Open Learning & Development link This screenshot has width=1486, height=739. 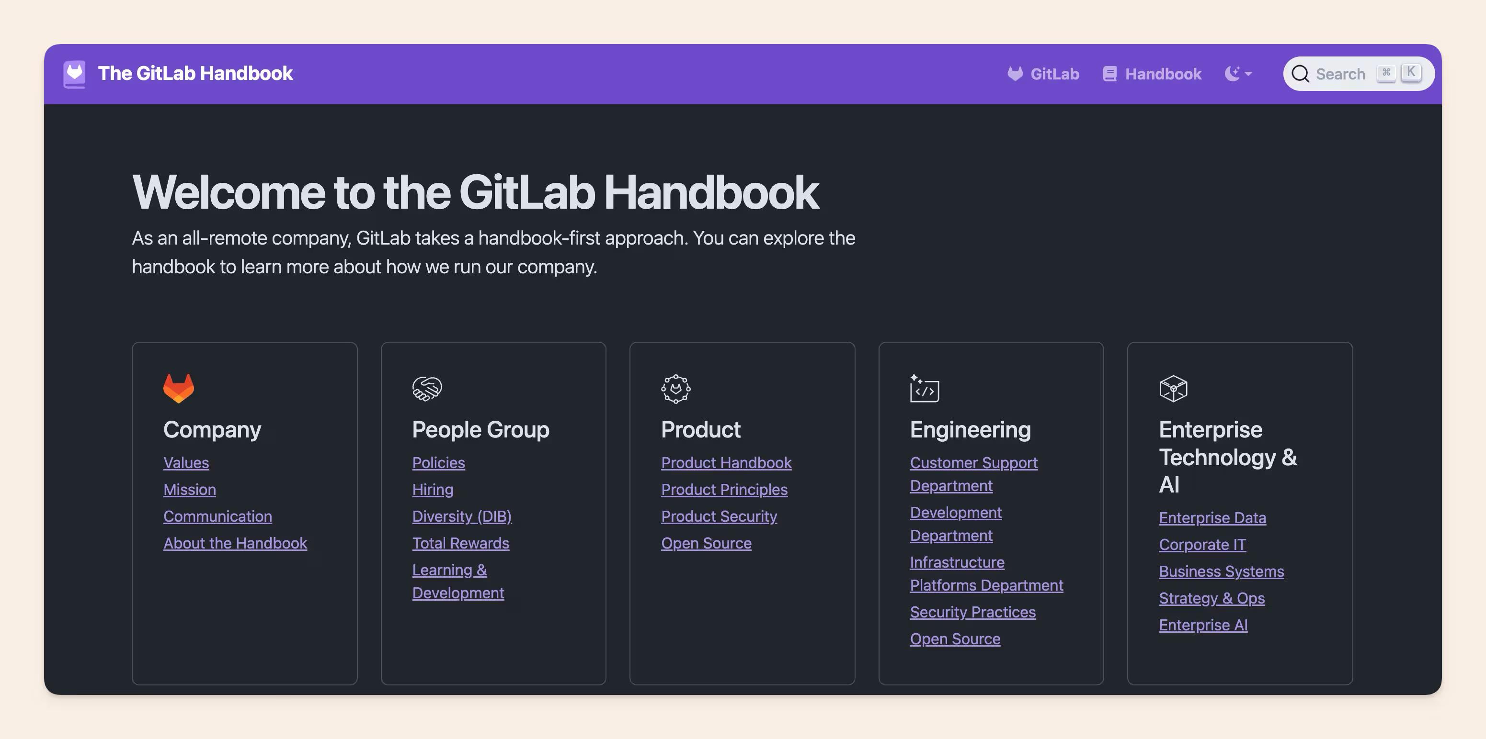point(458,581)
